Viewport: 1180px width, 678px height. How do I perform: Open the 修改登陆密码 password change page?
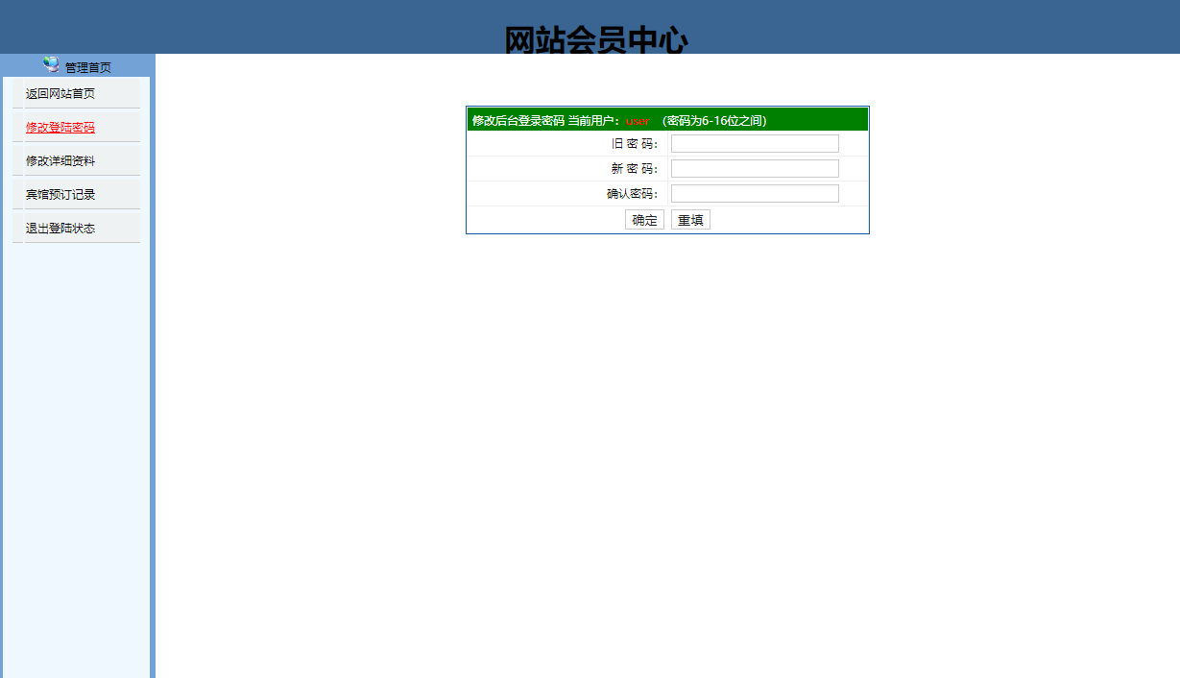coord(60,126)
